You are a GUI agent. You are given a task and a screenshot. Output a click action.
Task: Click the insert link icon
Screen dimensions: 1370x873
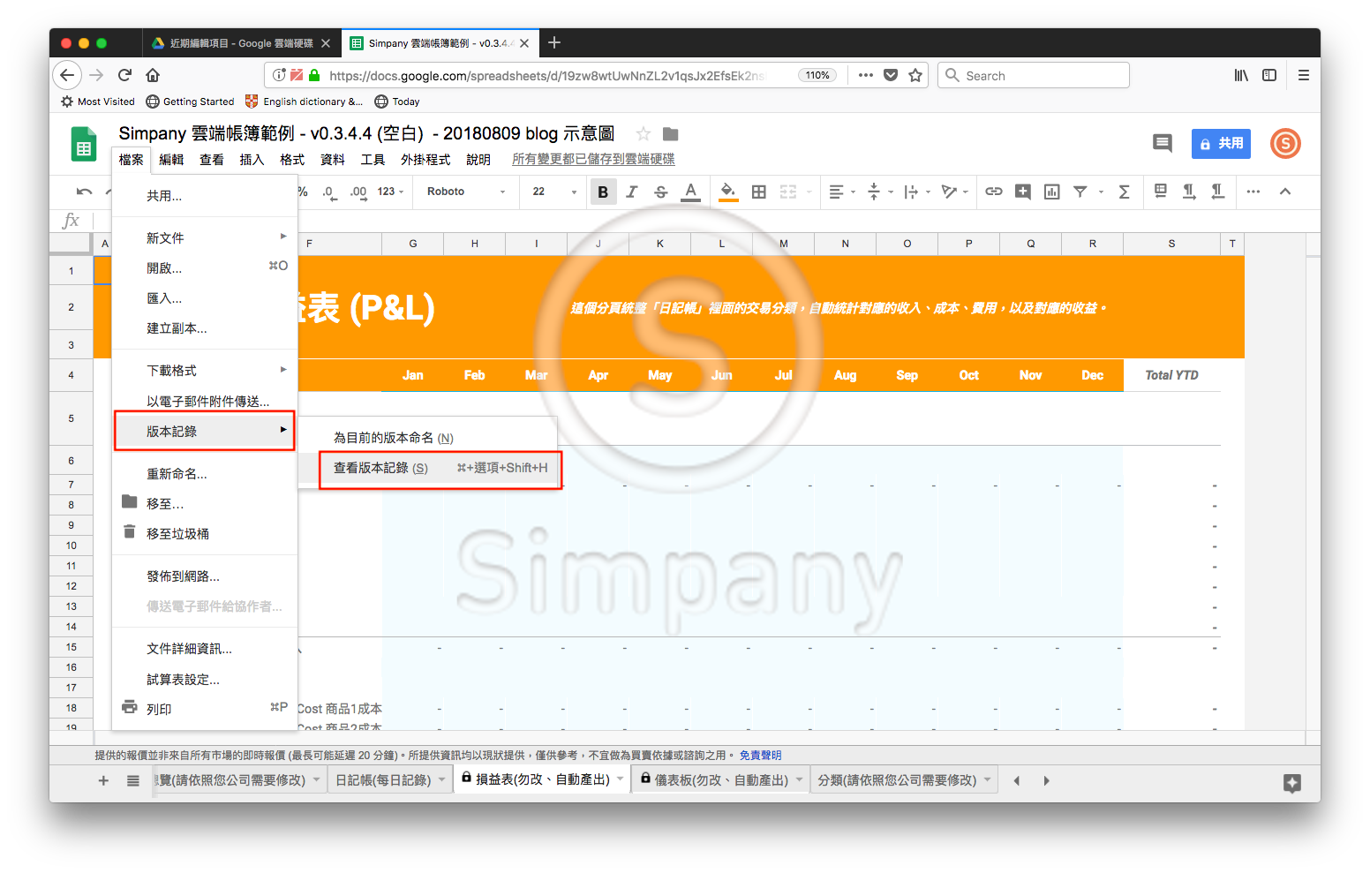(x=994, y=192)
